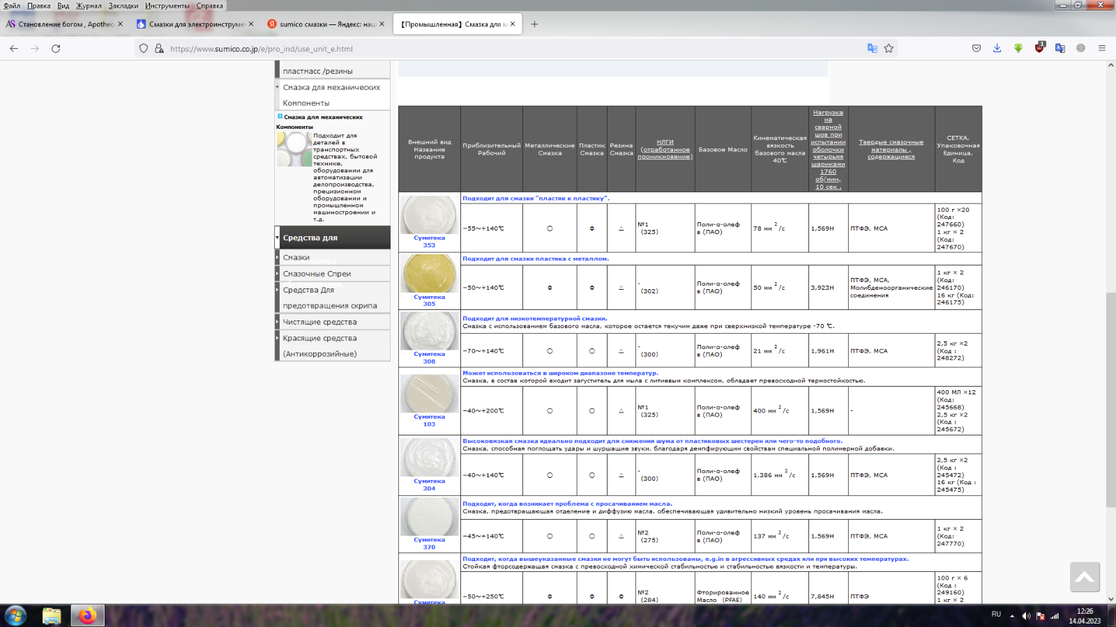Image resolution: width=1116 pixels, height=627 pixels.
Task: Open the Сумитека 370 product link
Action: coord(429,543)
